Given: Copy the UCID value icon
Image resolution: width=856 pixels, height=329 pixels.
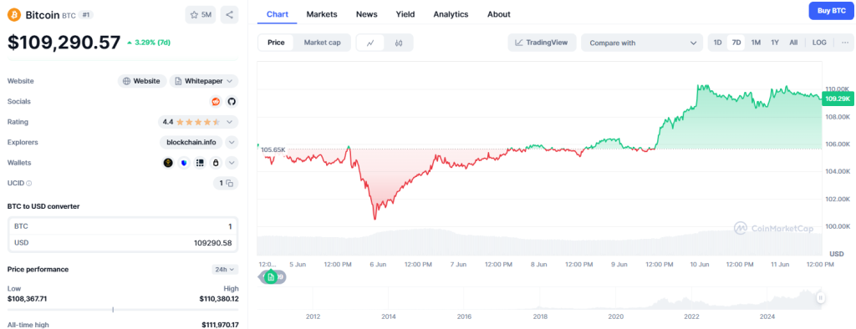Looking at the screenshot, I should (x=230, y=184).
